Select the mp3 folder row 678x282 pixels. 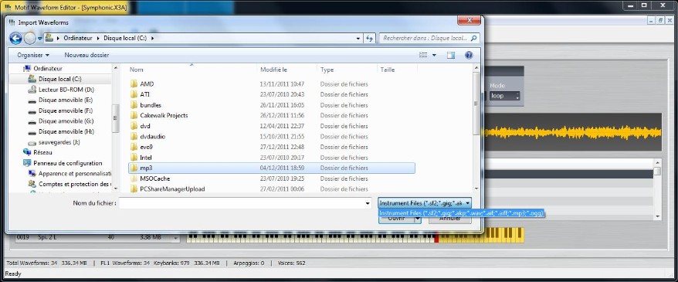272,168
